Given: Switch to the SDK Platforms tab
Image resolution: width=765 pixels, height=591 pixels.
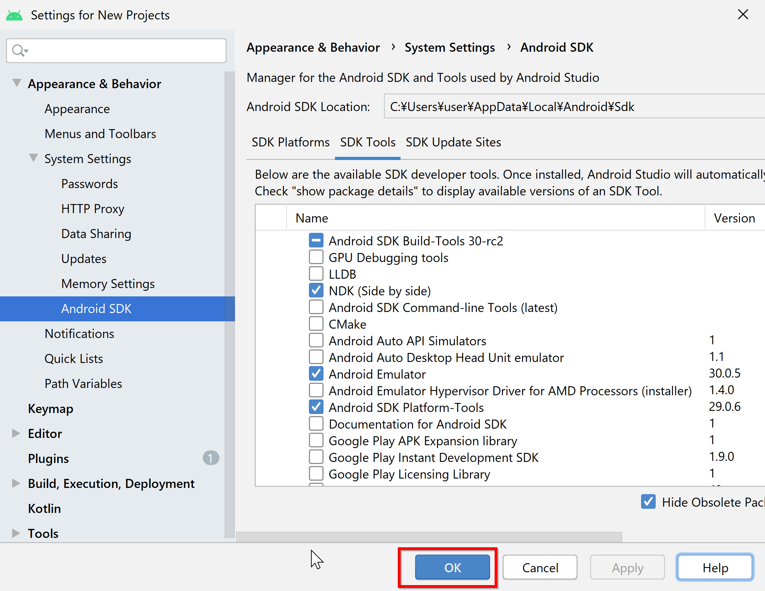Looking at the screenshot, I should 291,143.
